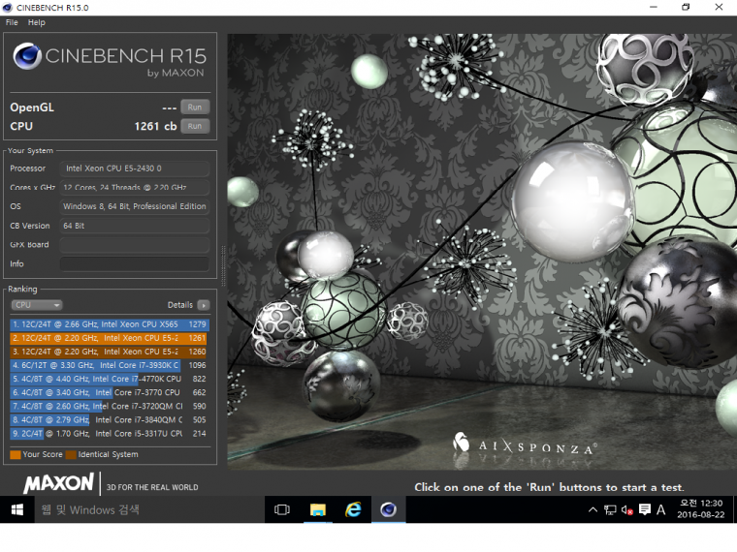This screenshot has height=552, width=737.
Task: Click the title bar Cinebench icon
Action: 8,8
